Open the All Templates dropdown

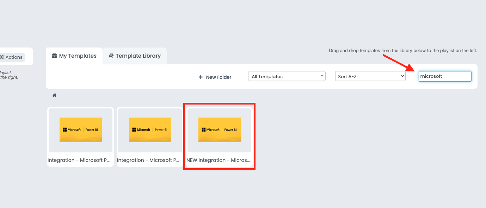coord(287,76)
